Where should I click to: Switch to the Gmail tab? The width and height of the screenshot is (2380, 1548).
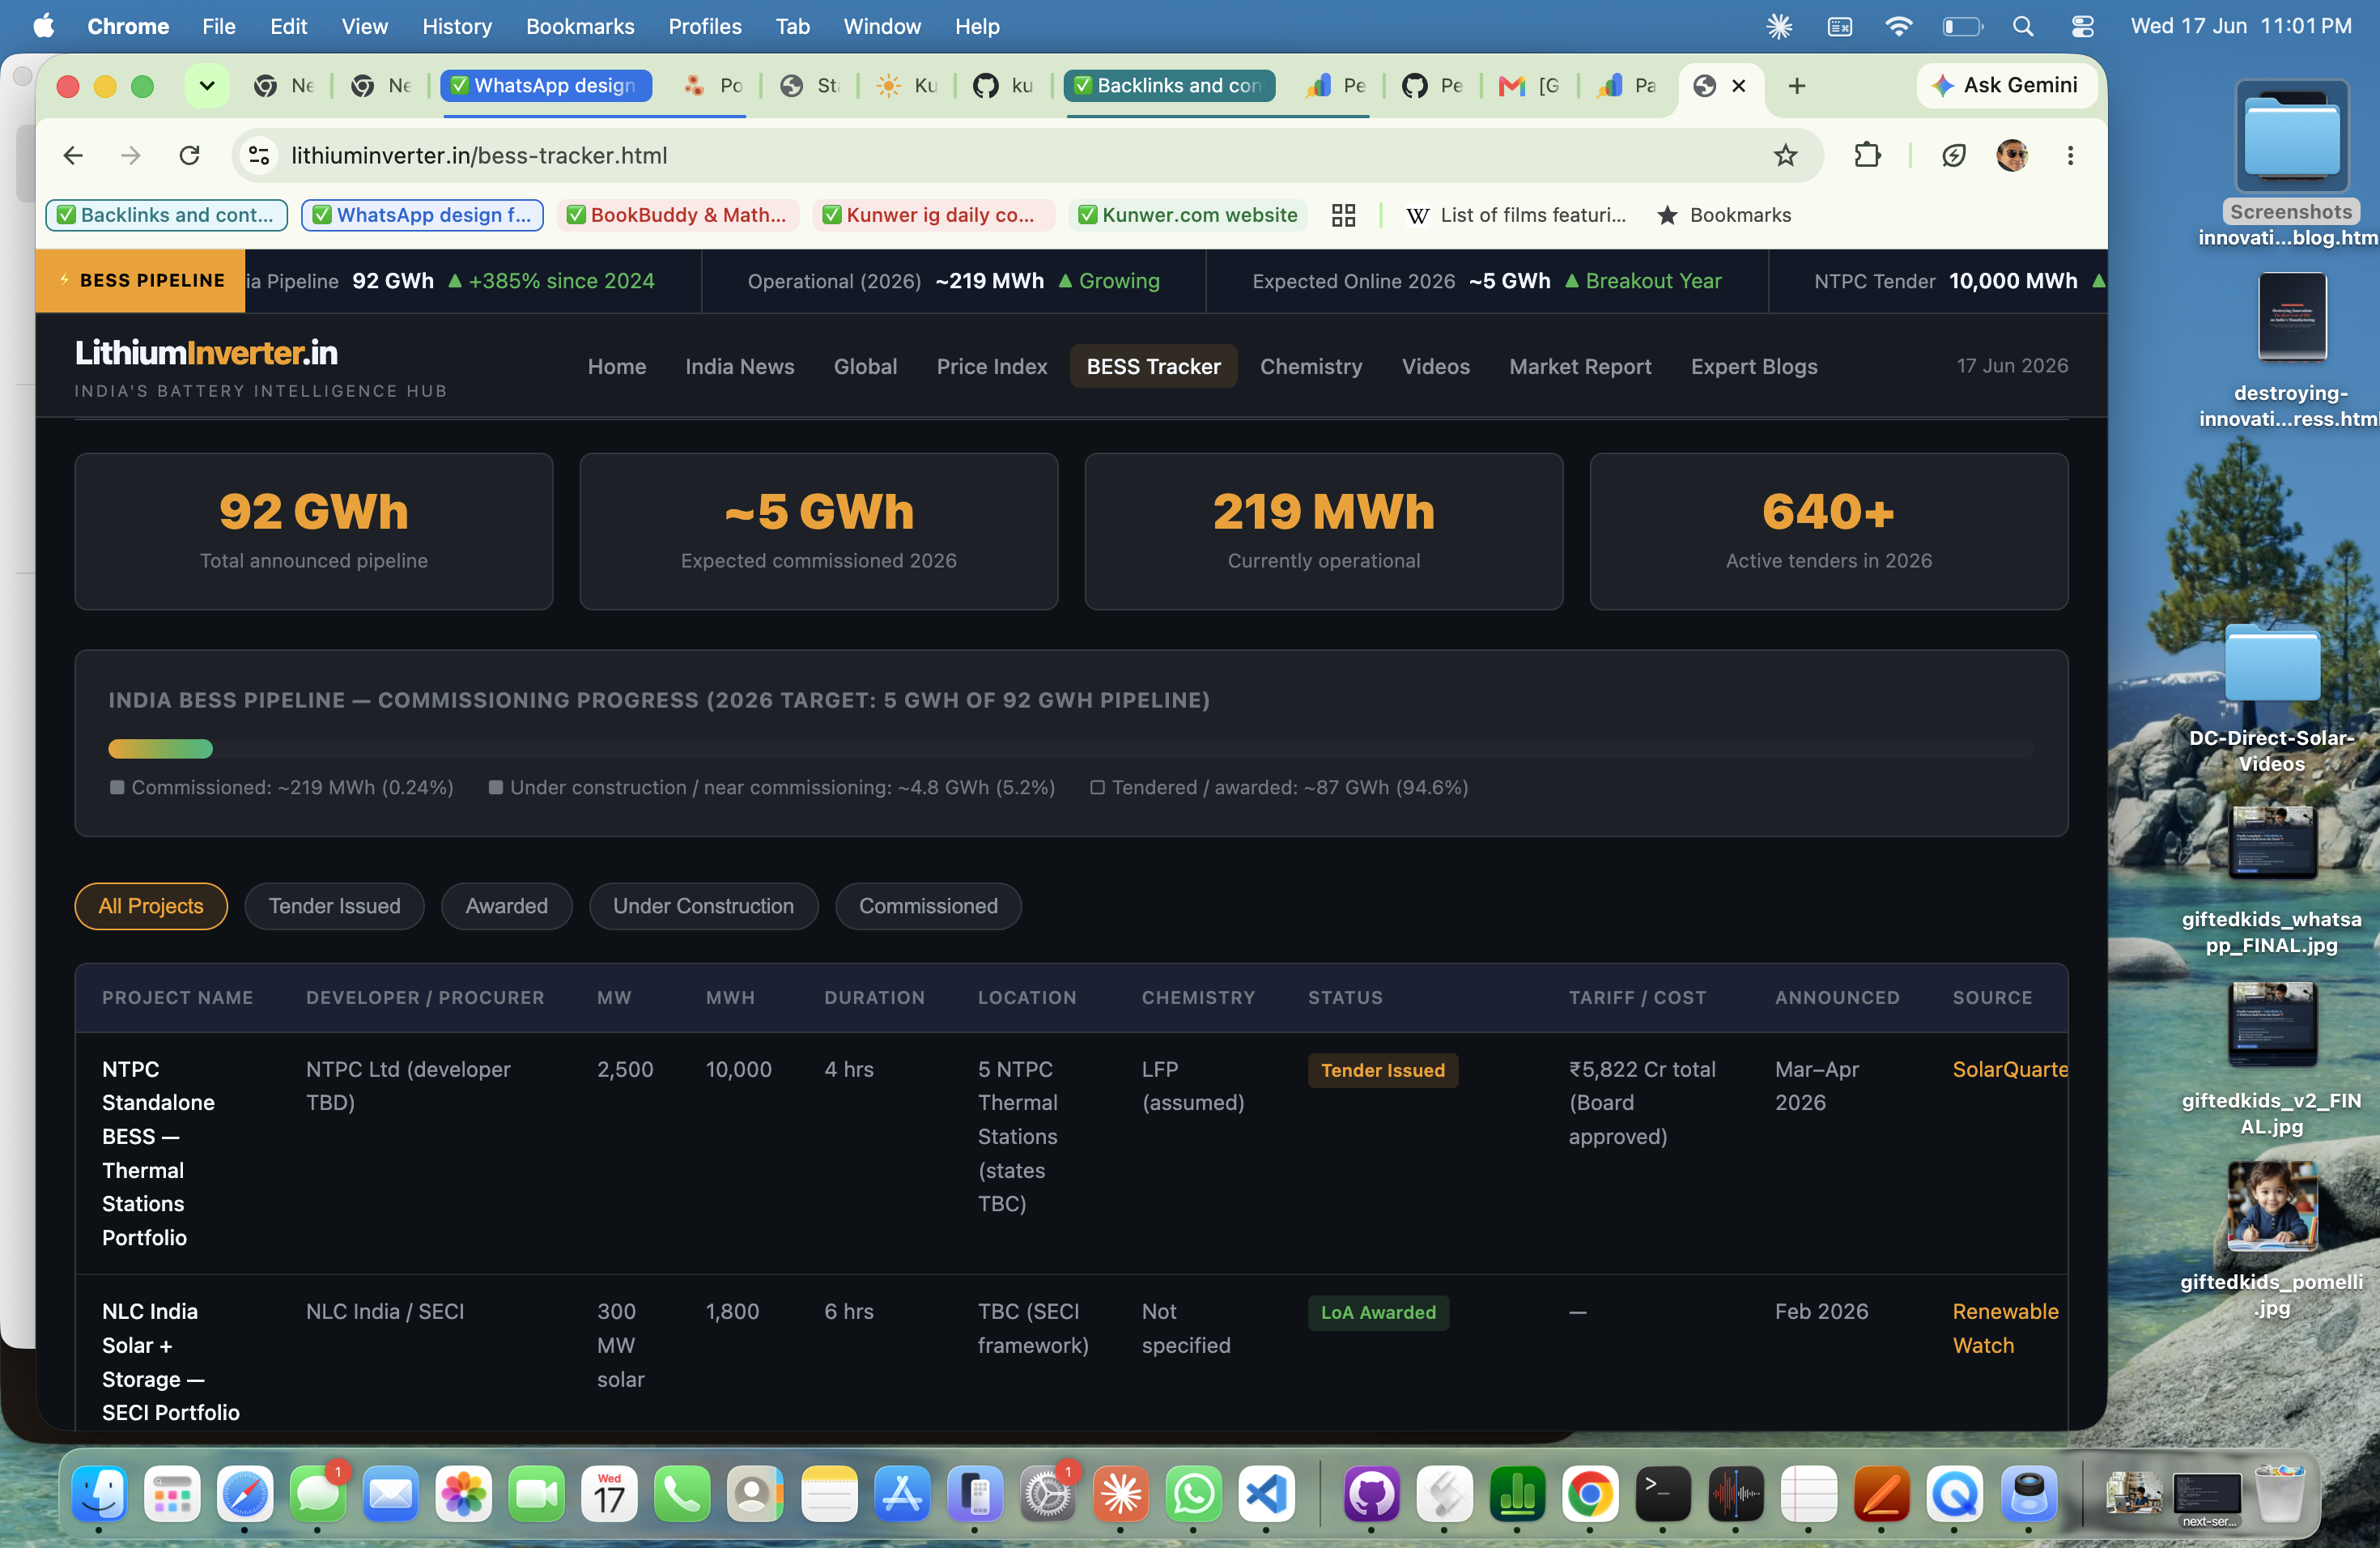coord(1530,86)
